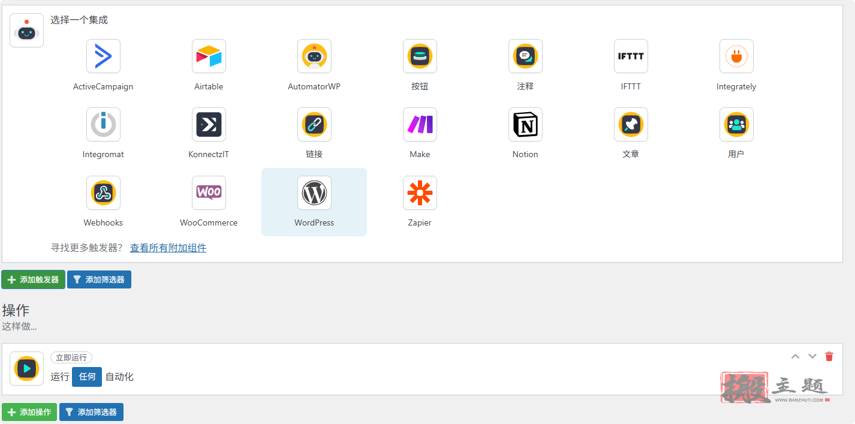Pick the Make integration icon
Viewport: 855px width, 424px height.
coord(420,125)
